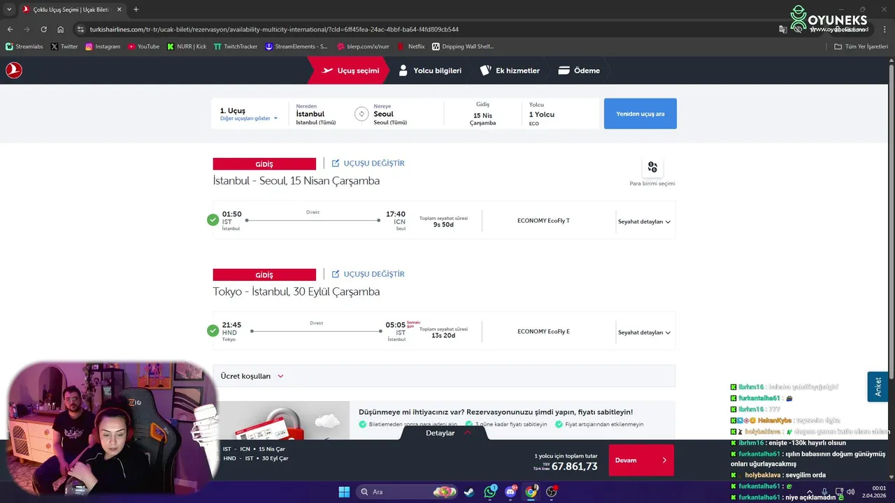Open the Anket side tab

pyautogui.click(x=878, y=386)
